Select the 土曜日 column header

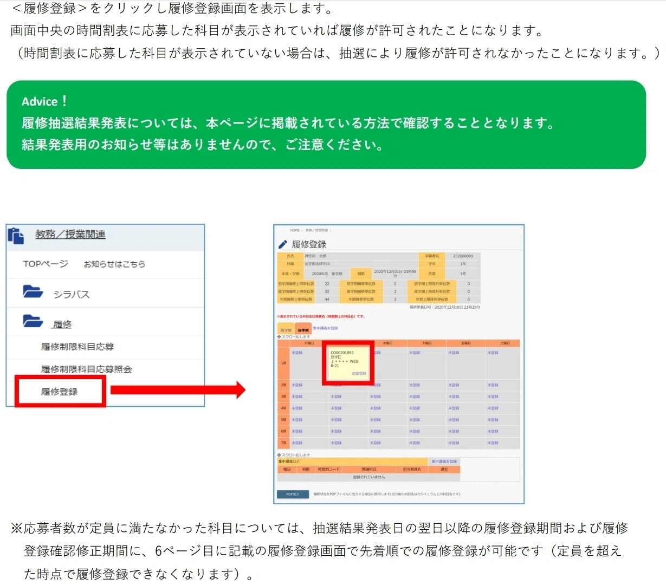(506, 343)
